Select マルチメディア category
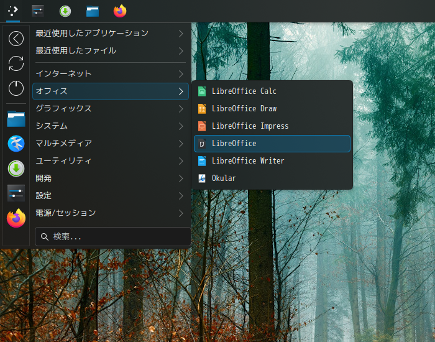Viewport: 435px width, 342px height. pos(111,144)
